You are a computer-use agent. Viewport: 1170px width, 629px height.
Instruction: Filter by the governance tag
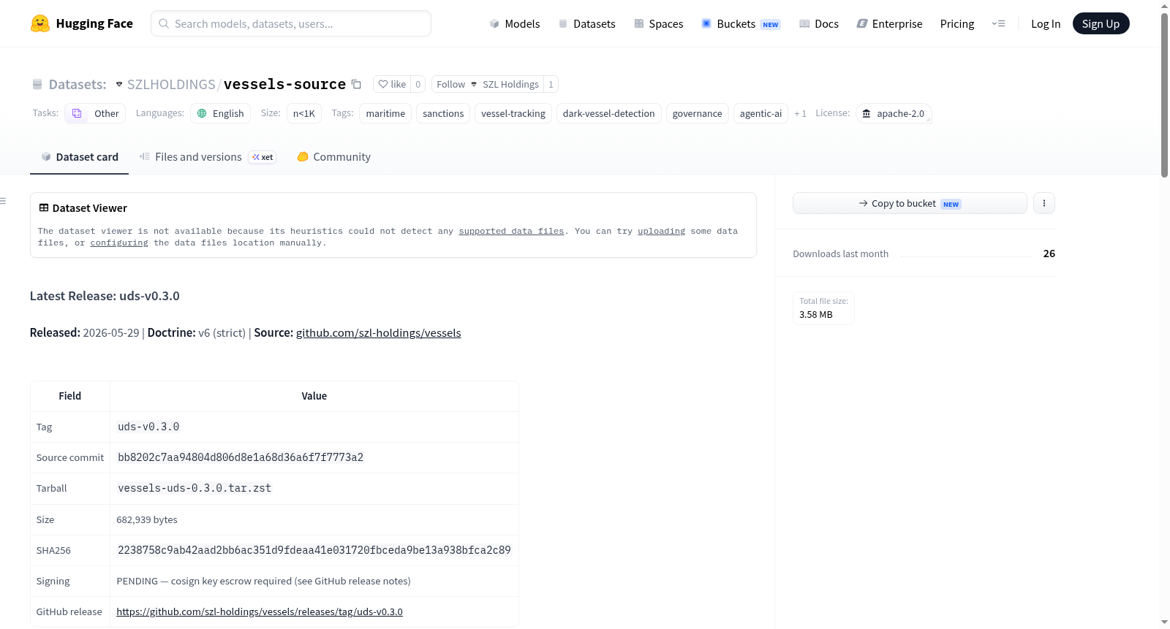tap(697, 113)
